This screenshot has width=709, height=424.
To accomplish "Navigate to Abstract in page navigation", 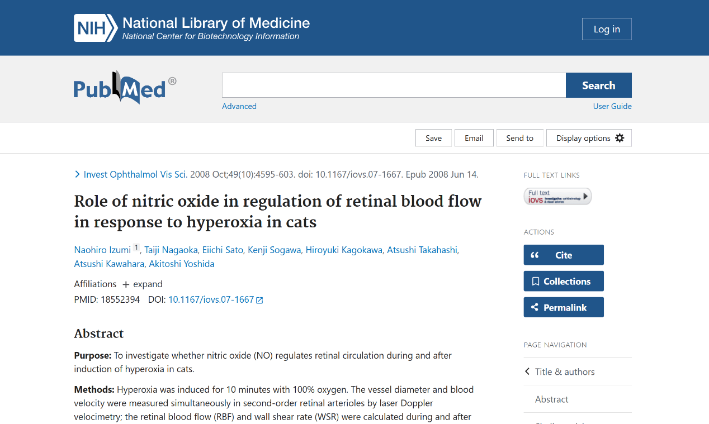I will [551, 399].
